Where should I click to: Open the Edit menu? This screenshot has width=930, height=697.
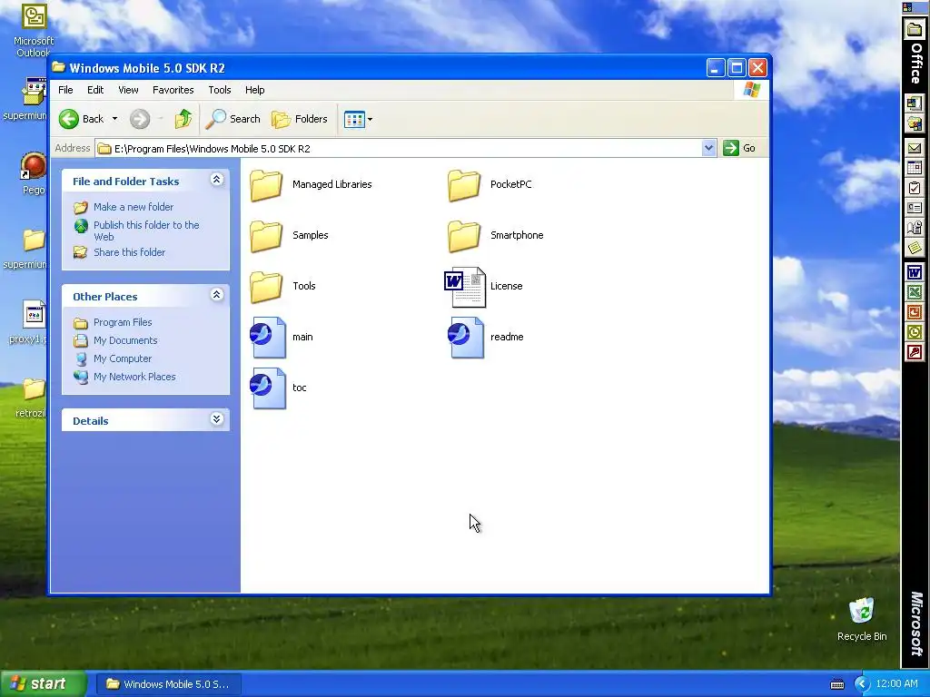point(95,90)
